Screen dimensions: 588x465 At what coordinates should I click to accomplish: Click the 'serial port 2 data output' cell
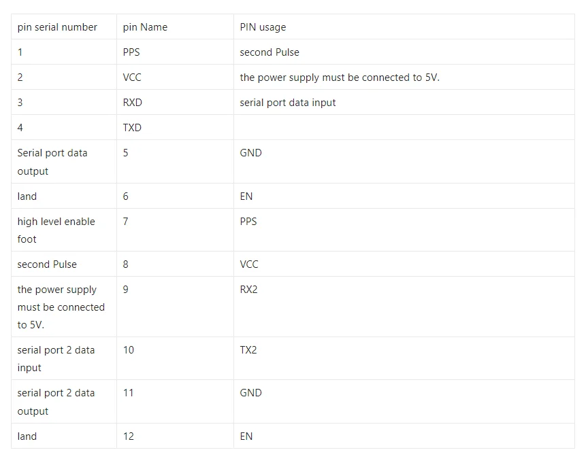click(64, 402)
